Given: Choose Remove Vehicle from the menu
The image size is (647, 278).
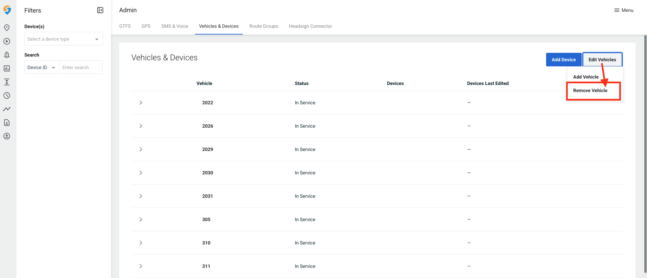Looking at the screenshot, I should (590, 90).
